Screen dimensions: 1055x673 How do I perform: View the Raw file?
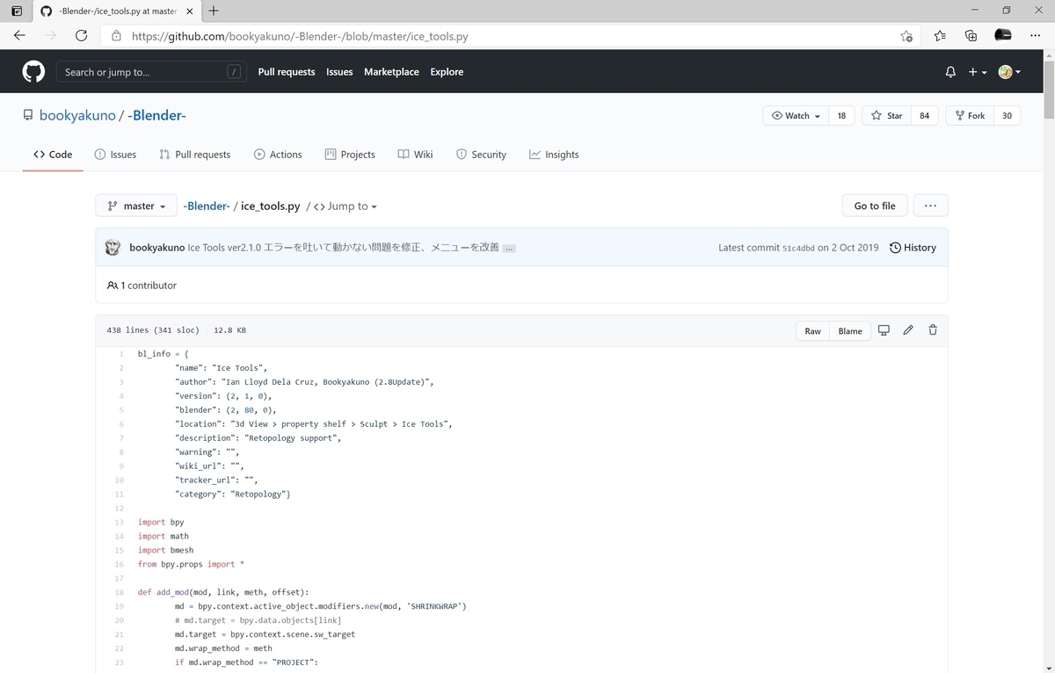(812, 331)
